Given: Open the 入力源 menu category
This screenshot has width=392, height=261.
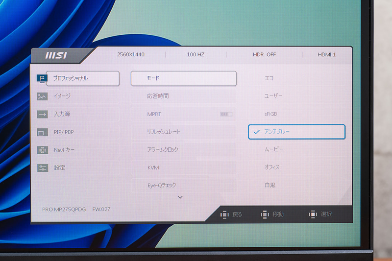Looking at the screenshot, I should pyautogui.click(x=82, y=115).
